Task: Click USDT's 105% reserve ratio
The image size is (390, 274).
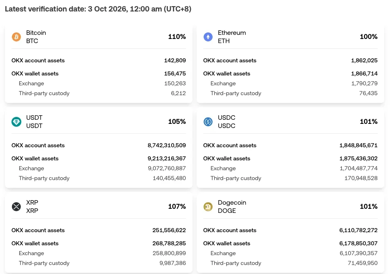Action: [x=177, y=121]
